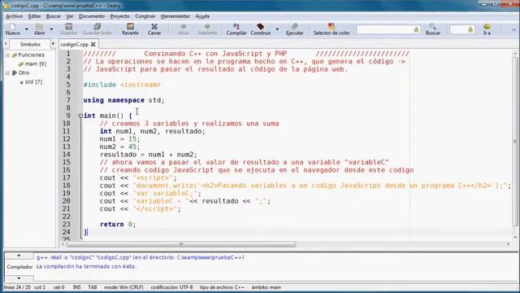This screenshot has height=293, width=520.
Task: Select the Símbolos sidebar tab
Action: pos(30,44)
